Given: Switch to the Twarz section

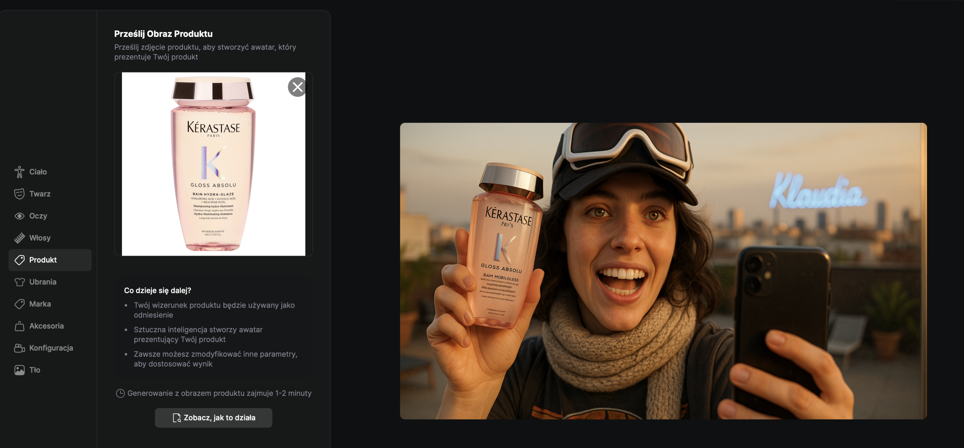Looking at the screenshot, I should (50, 194).
